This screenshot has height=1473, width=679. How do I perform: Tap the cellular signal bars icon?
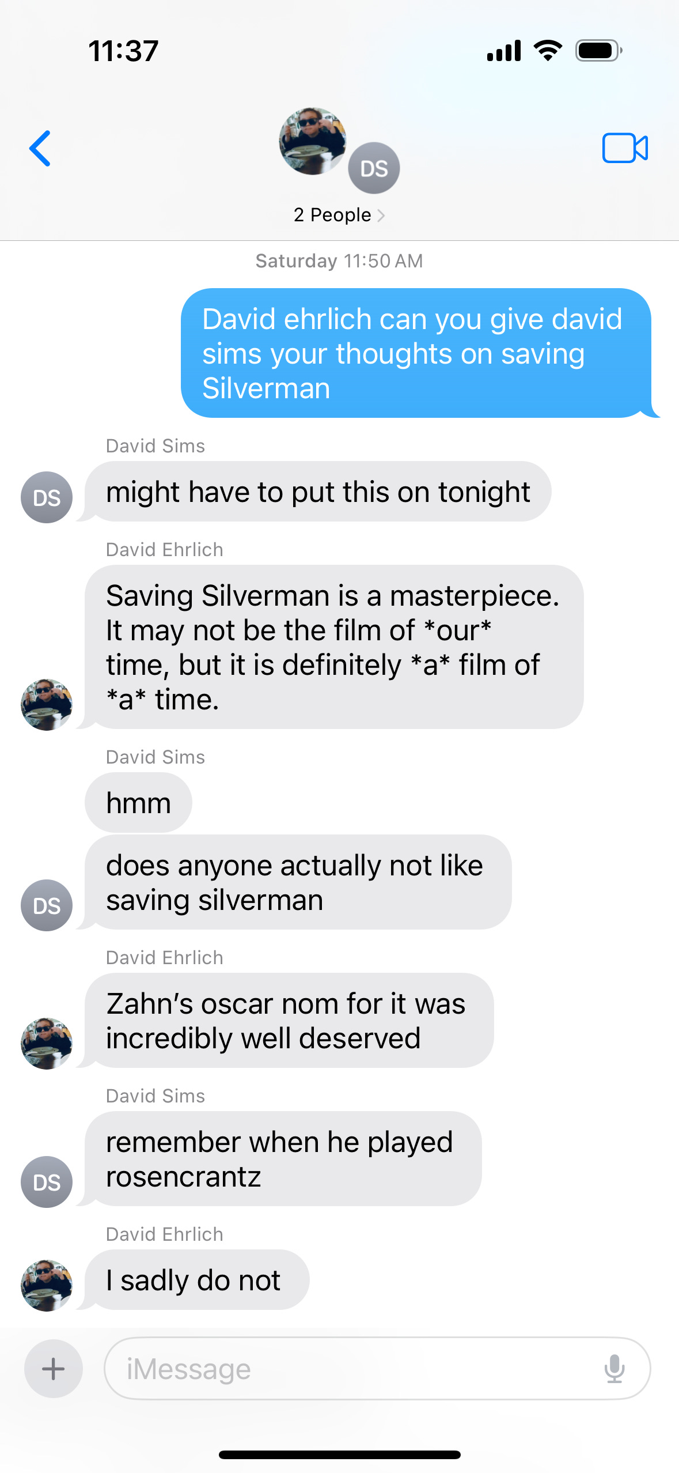(x=504, y=51)
